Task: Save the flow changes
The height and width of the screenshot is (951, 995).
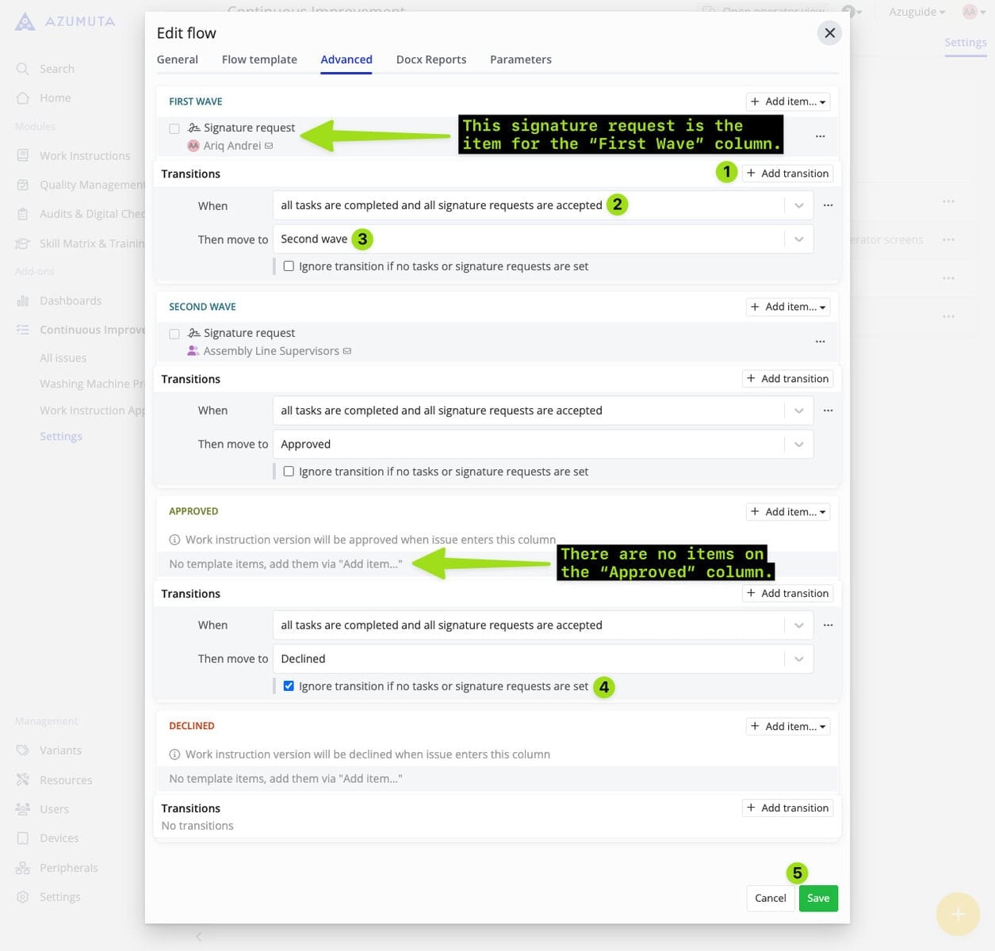Action: [x=818, y=898]
